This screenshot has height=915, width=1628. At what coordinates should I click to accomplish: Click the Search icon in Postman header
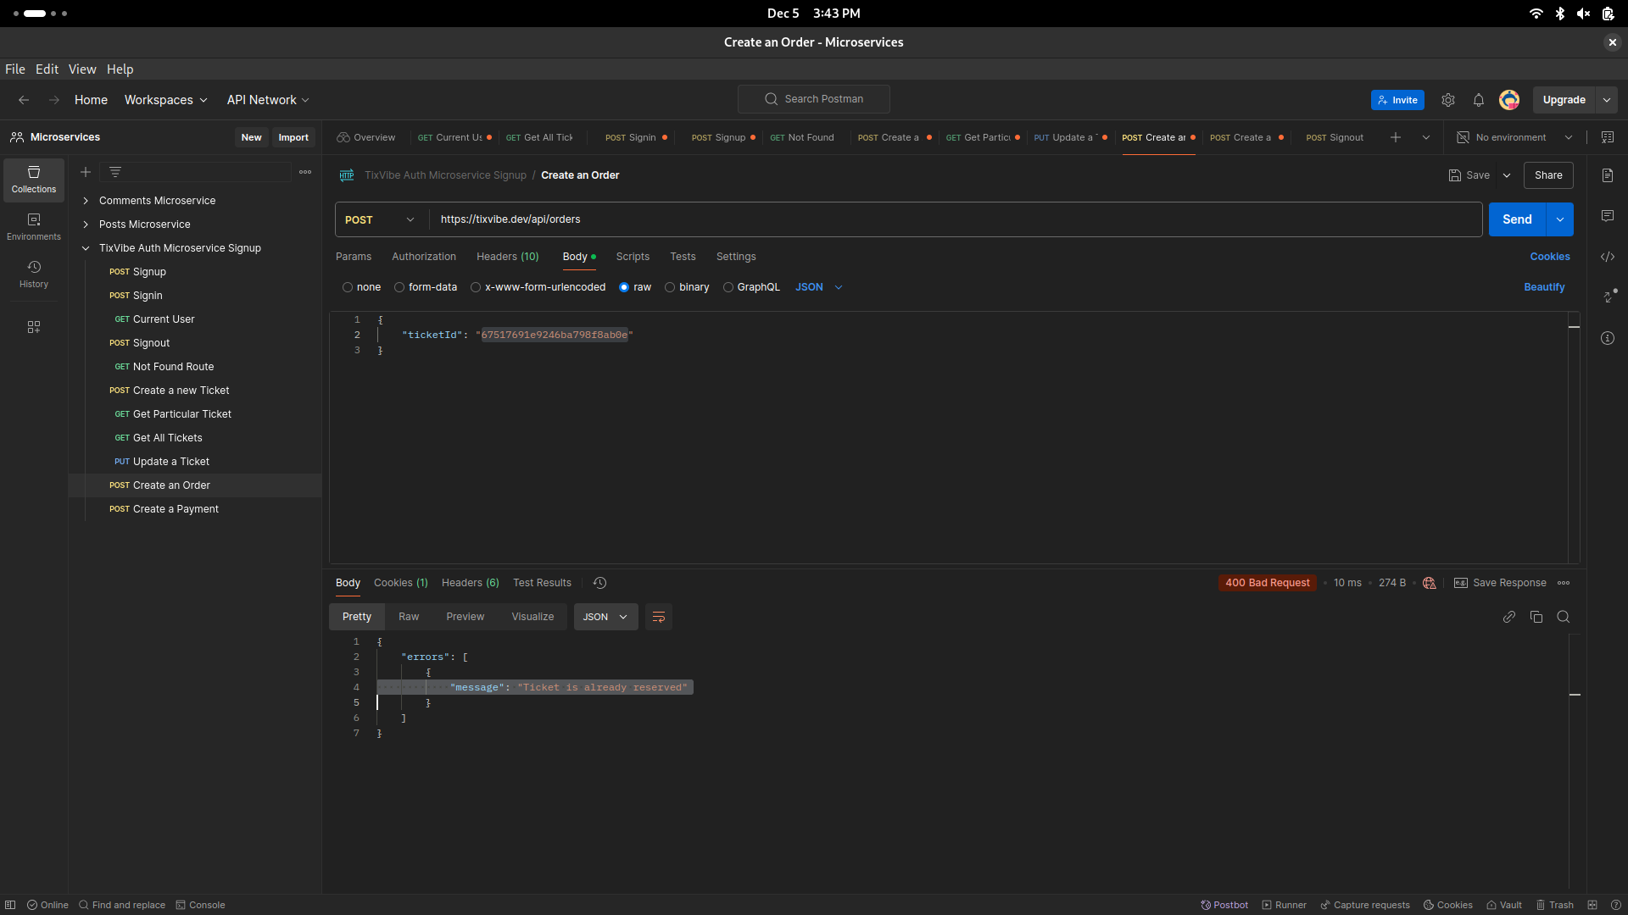[772, 99]
